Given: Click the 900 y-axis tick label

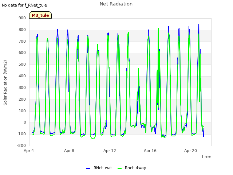Looking at the screenshot, I should click(22, 18).
